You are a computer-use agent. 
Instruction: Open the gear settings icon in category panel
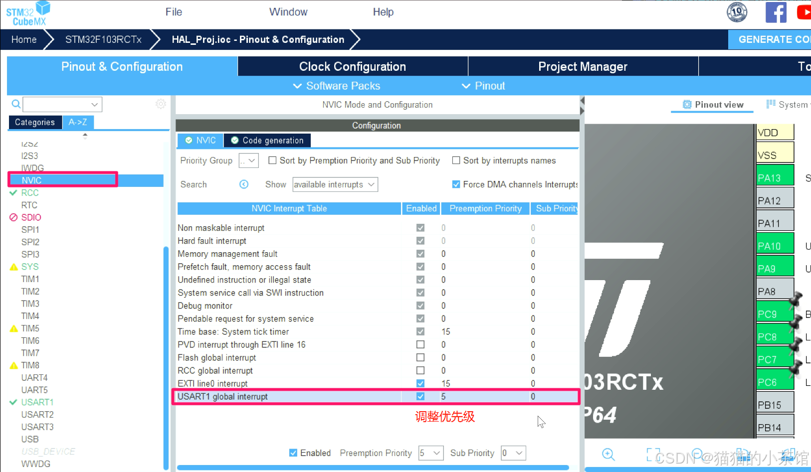161,104
